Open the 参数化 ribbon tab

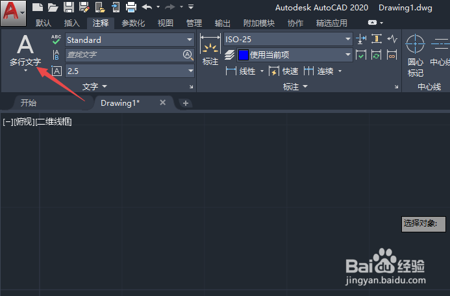[133, 23]
